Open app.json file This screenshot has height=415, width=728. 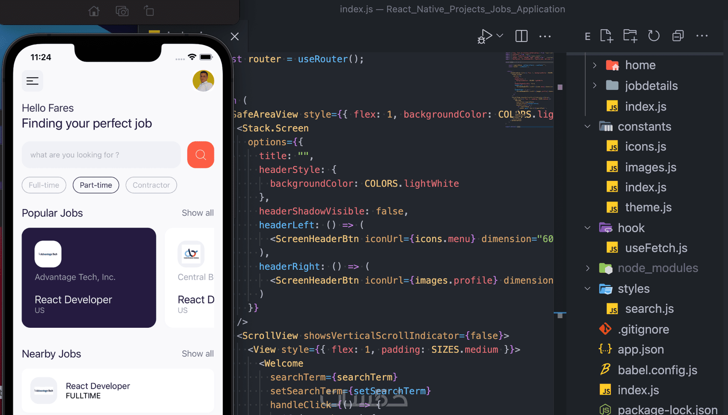point(641,350)
